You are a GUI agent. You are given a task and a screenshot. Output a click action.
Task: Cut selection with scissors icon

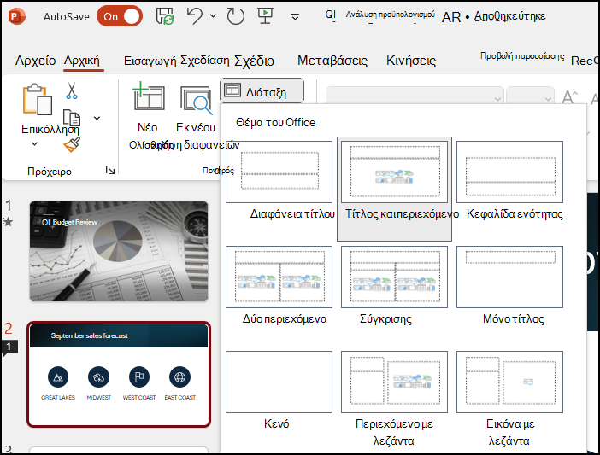pyautogui.click(x=72, y=91)
